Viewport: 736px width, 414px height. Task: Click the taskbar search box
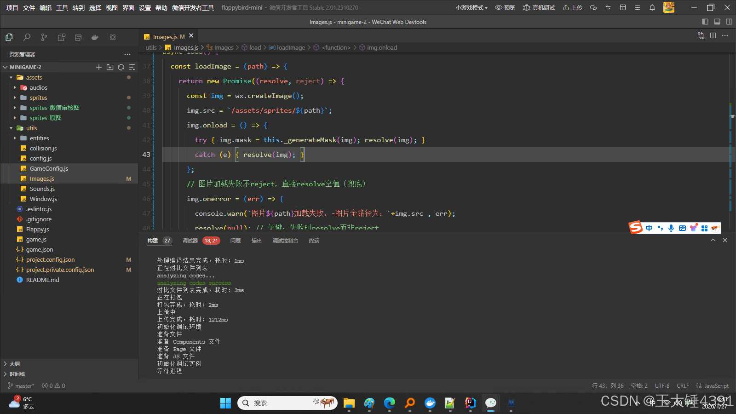(287, 403)
